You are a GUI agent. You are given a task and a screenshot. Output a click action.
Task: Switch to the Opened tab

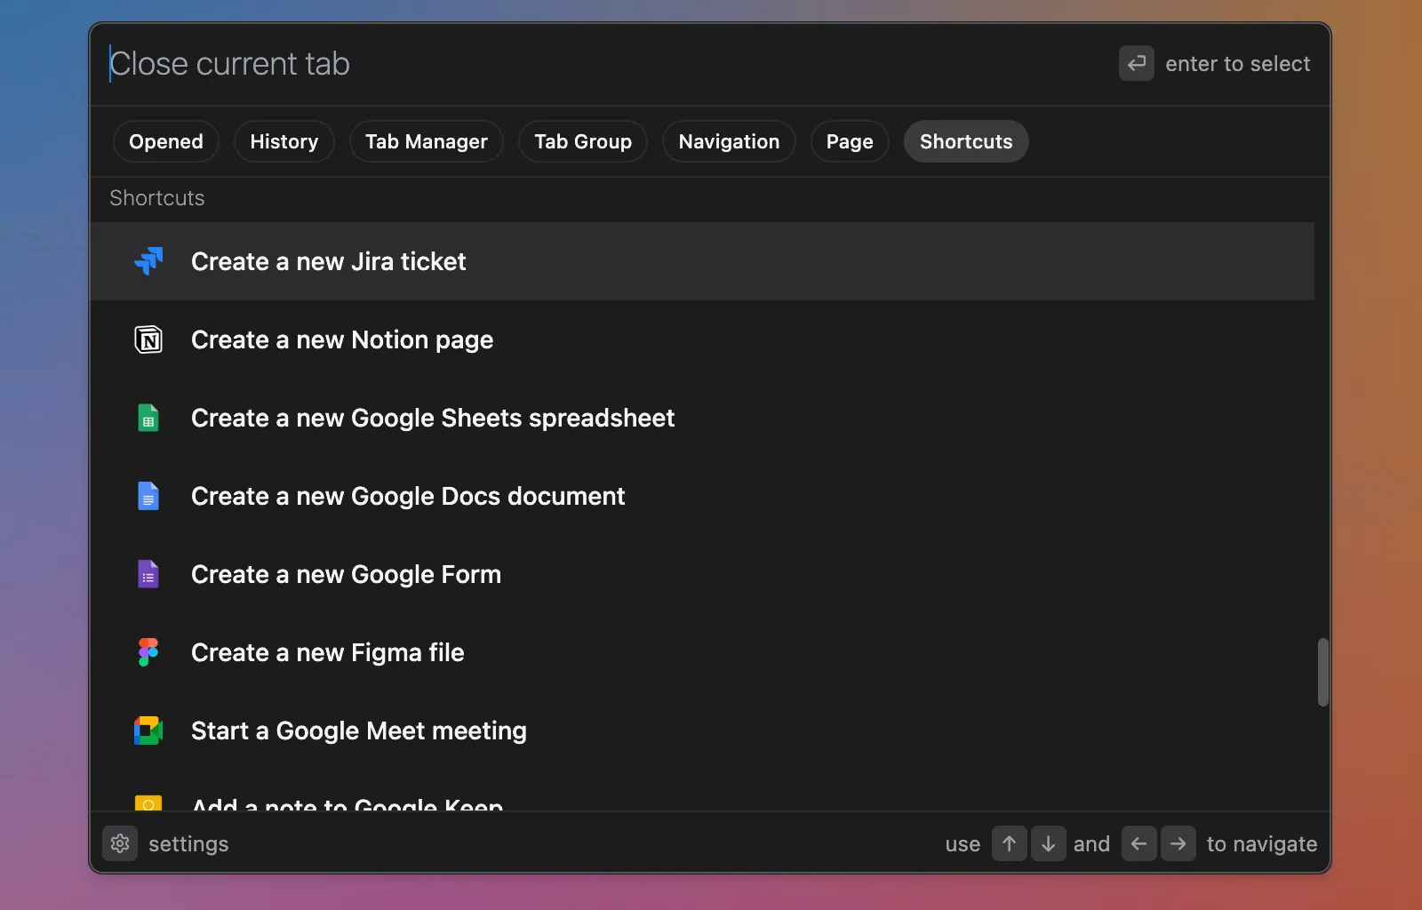166,141
